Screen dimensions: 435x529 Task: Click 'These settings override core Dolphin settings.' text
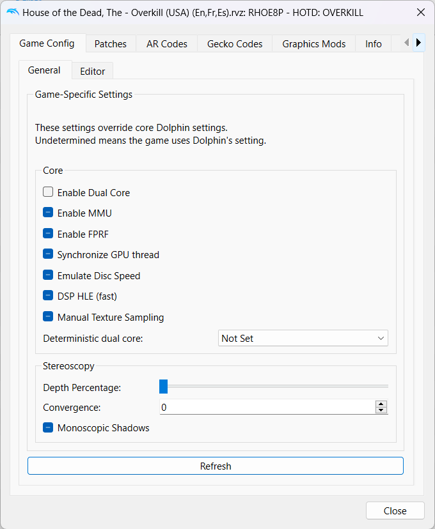pyautogui.click(x=131, y=128)
